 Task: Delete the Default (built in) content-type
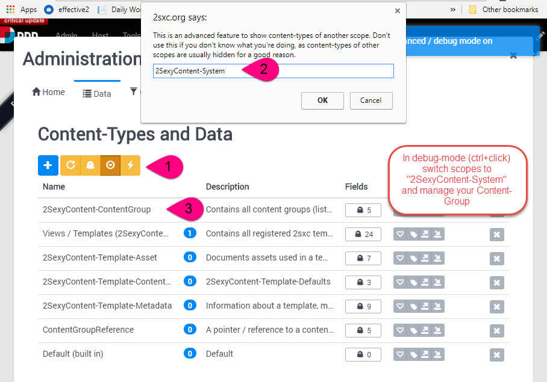(497, 355)
